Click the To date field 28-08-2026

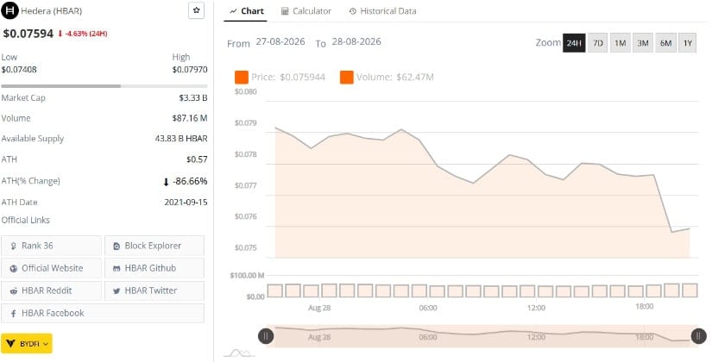[x=356, y=41]
